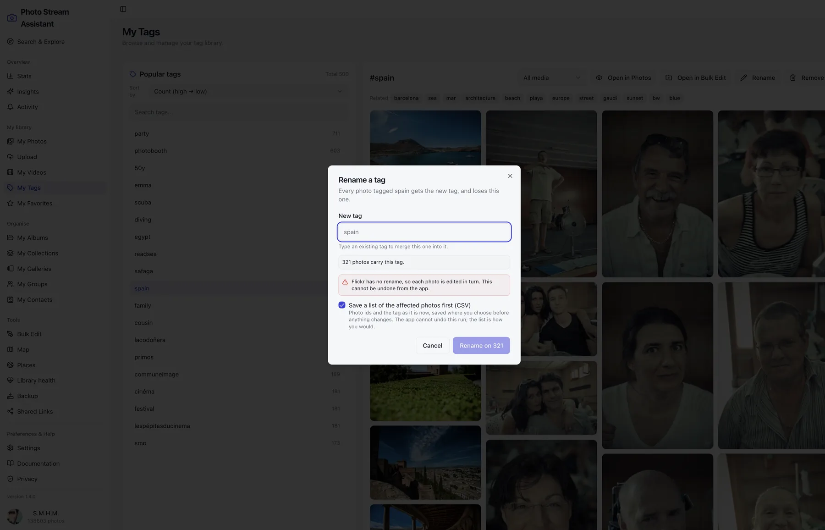Open the All media dropdown
This screenshot has height=530, width=825.
click(552, 78)
